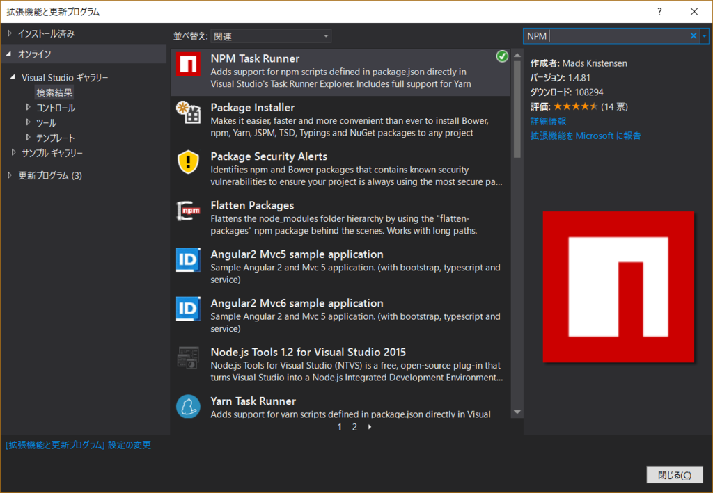
Task: Expand the ツール node
Action: coord(28,122)
